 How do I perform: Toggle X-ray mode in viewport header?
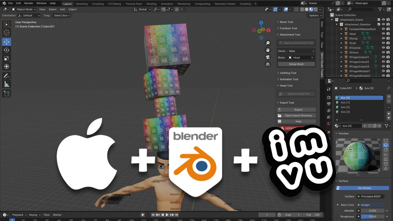click(x=296, y=9)
